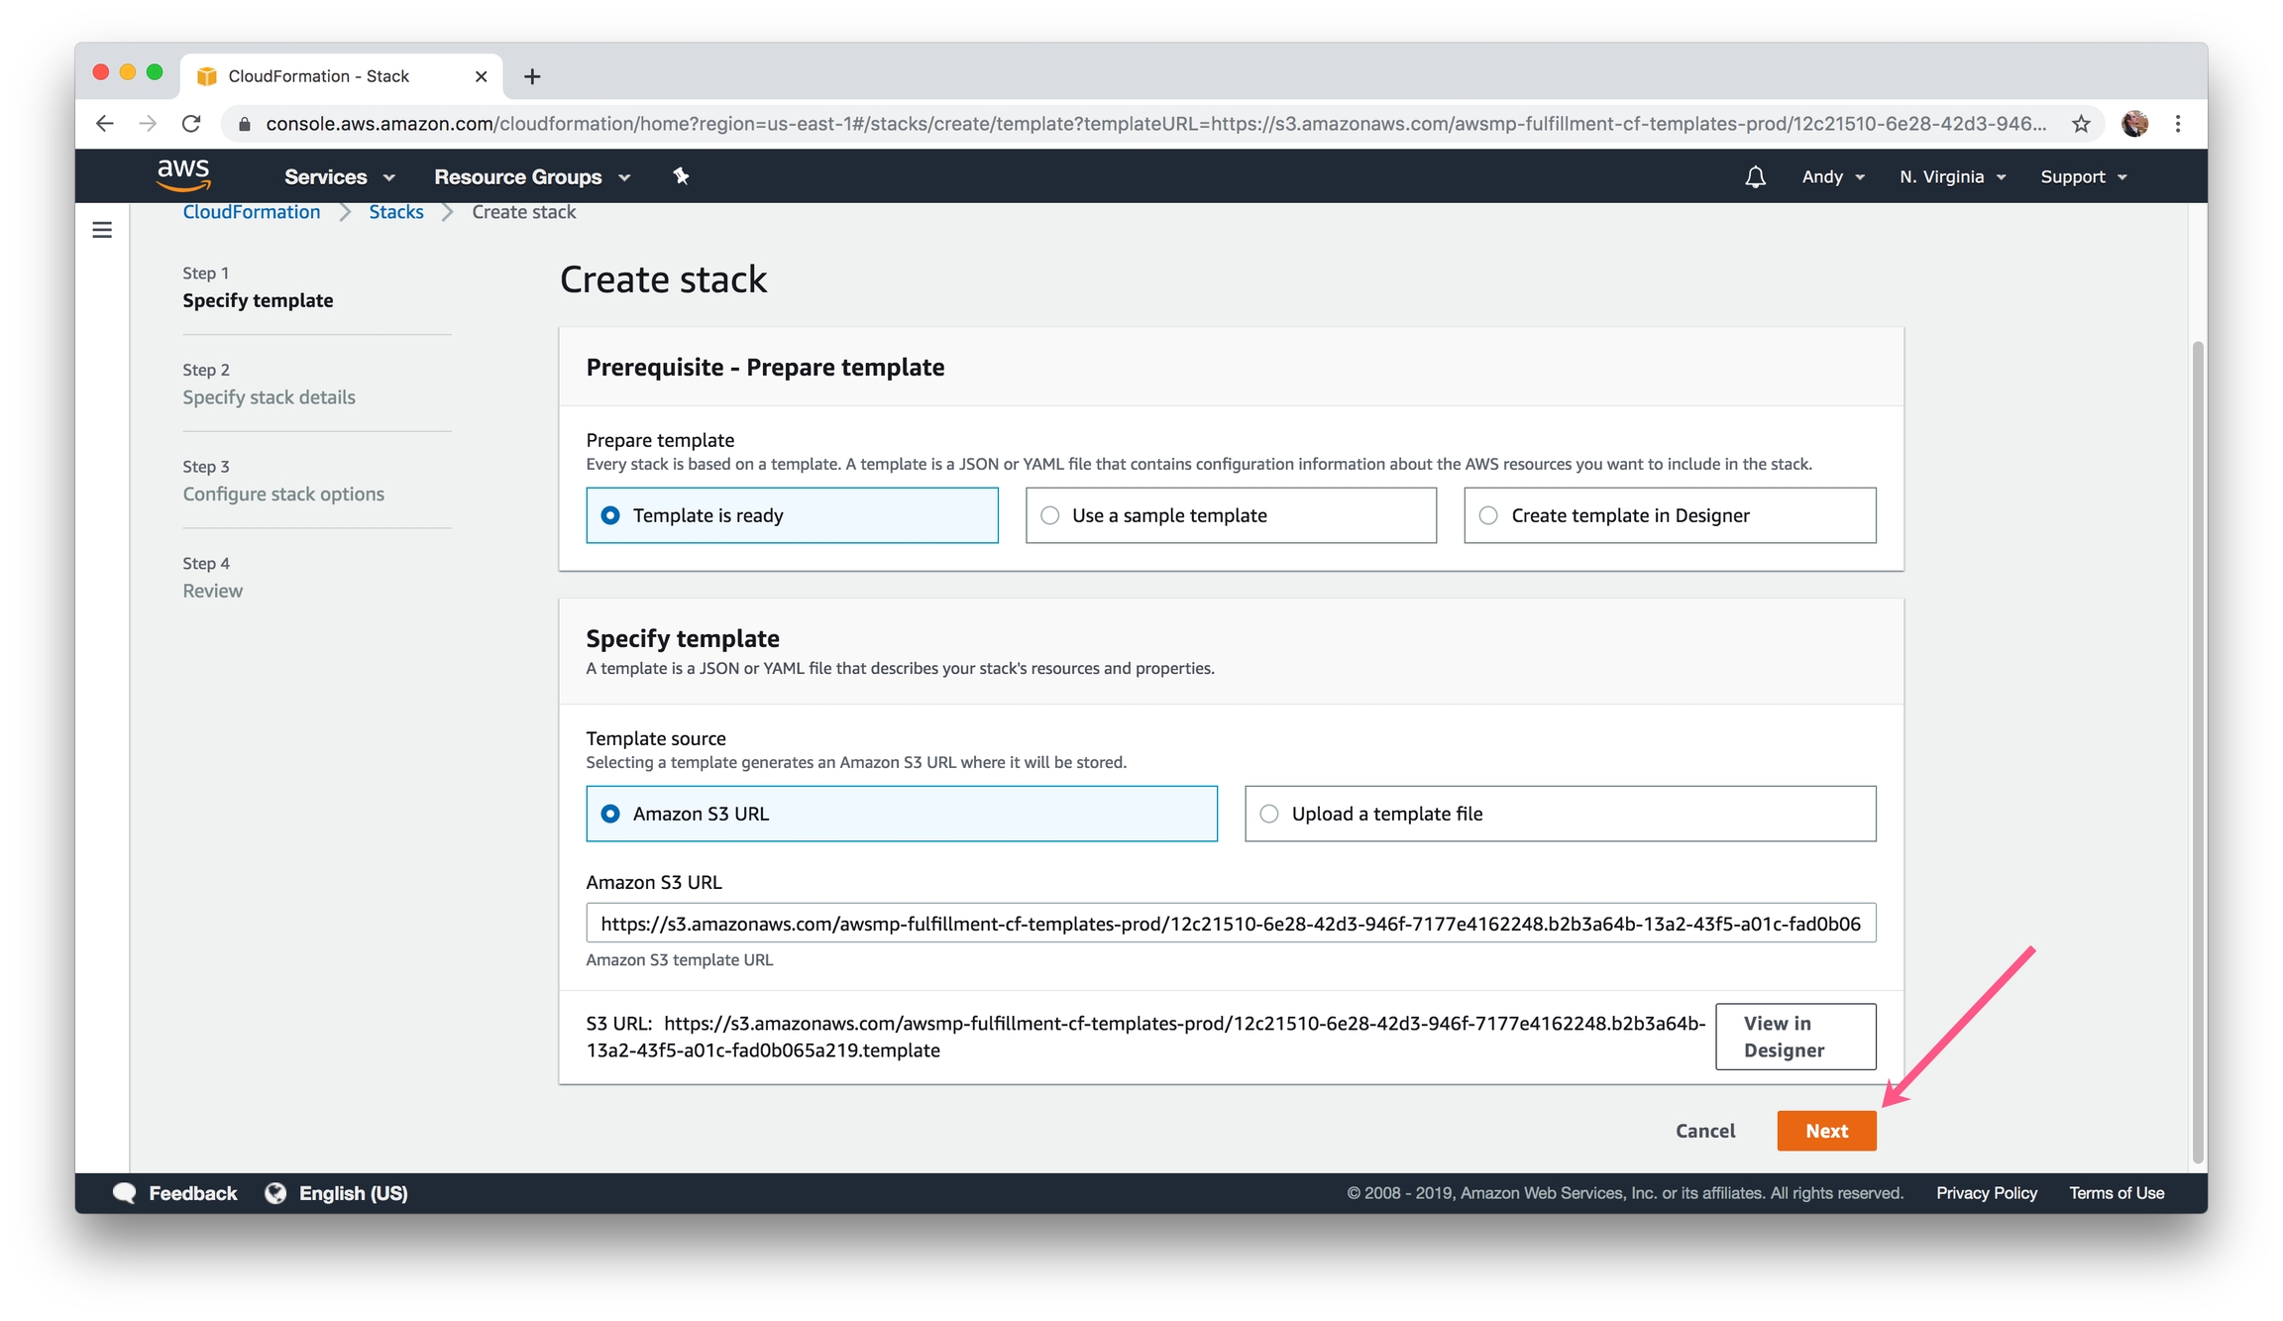Open the hamburger side navigation menu

[x=102, y=230]
